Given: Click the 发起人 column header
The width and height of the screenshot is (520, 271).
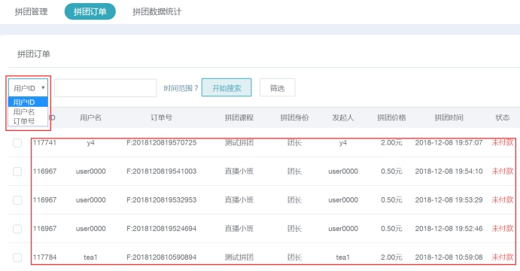Looking at the screenshot, I should point(343,117).
